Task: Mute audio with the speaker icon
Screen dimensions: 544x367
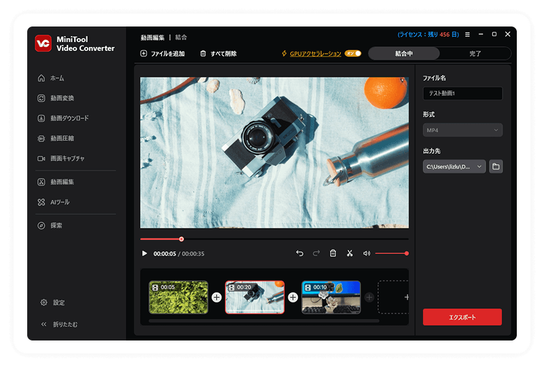Action: point(367,254)
